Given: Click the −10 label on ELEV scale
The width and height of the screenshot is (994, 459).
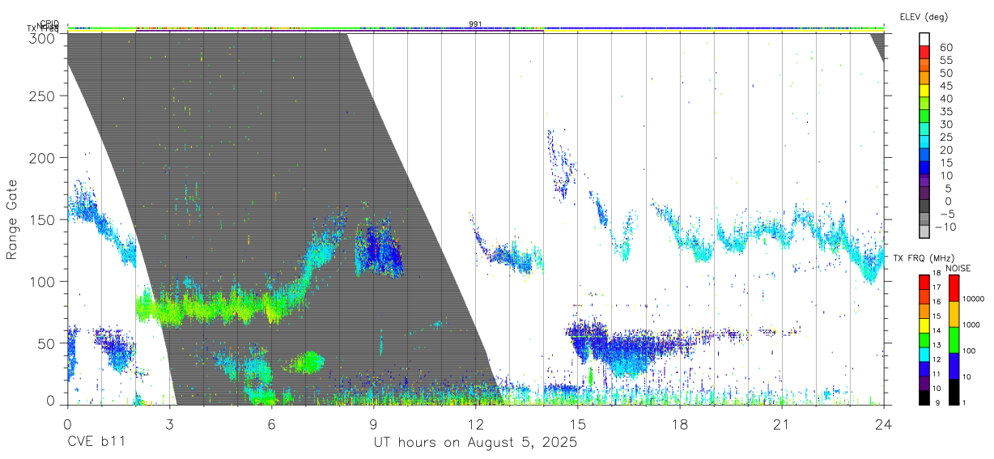Looking at the screenshot, I should [x=944, y=227].
